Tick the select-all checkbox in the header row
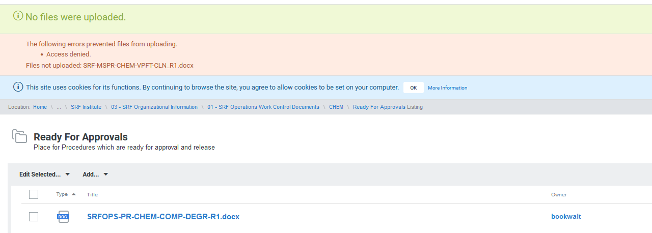Screen dimensions: 652x233 pos(34,194)
